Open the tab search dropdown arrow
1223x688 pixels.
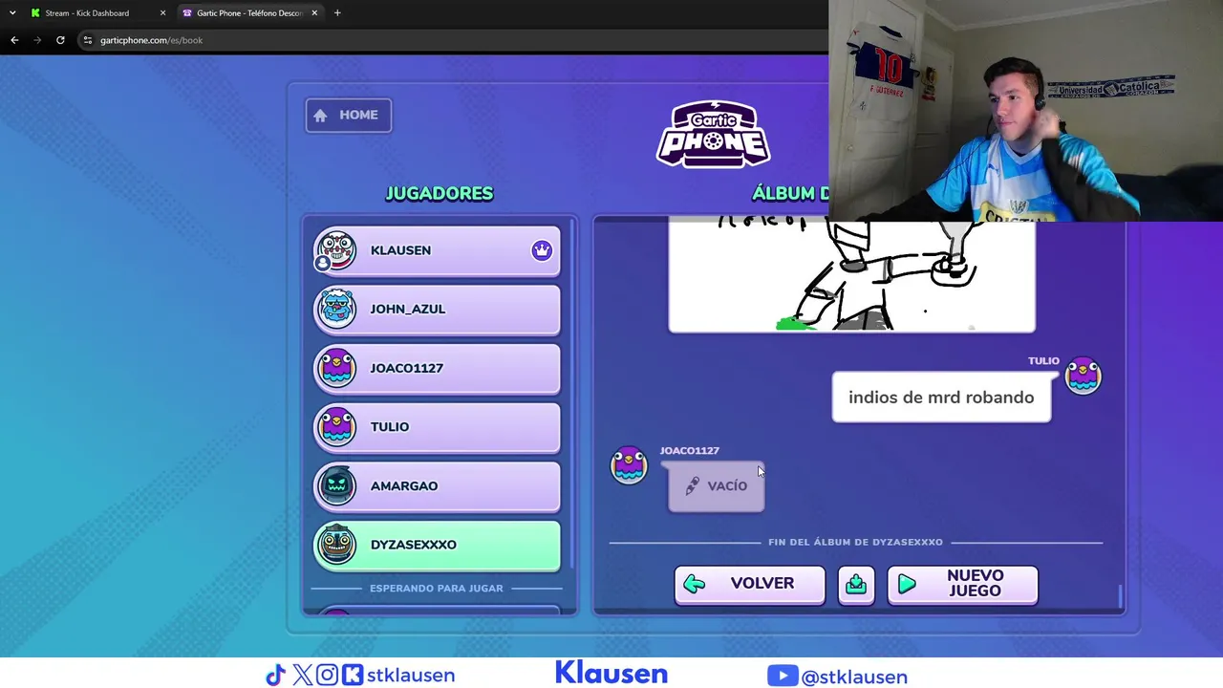tap(12, 13)
